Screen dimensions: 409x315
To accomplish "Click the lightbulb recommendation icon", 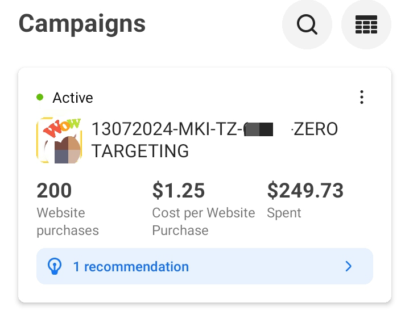I will (55, 266).
